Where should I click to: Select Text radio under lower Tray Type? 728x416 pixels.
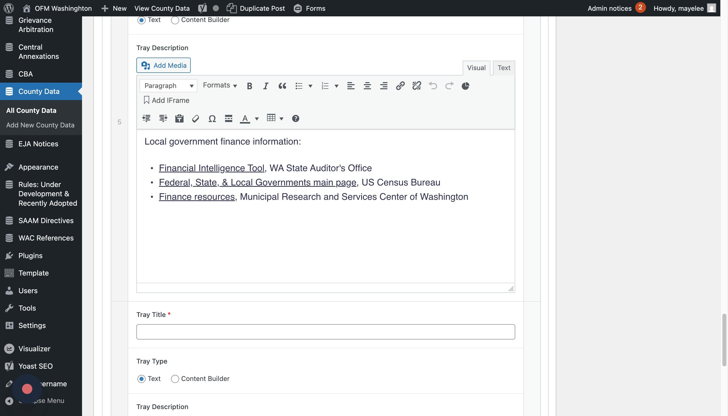pyautogui.click(x=141, y=379)
